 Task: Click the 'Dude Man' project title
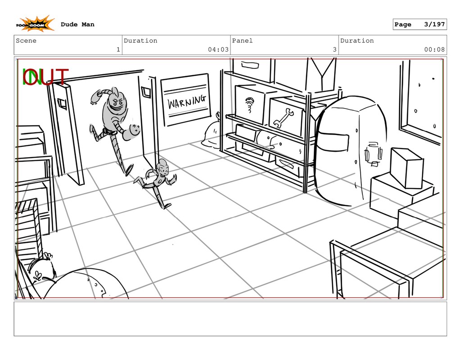click(x=77, y=24)
